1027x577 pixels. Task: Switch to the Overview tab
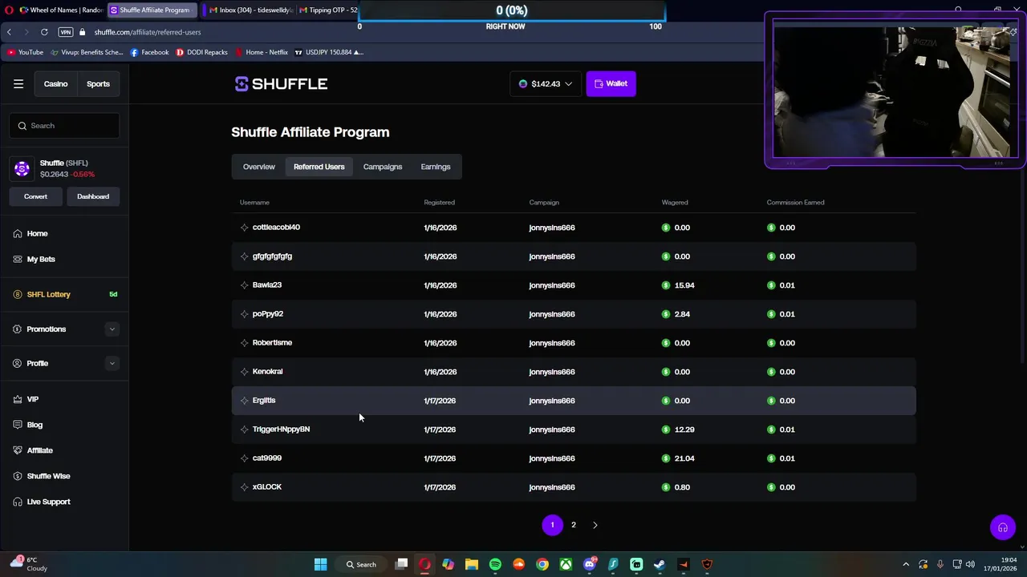259,167
